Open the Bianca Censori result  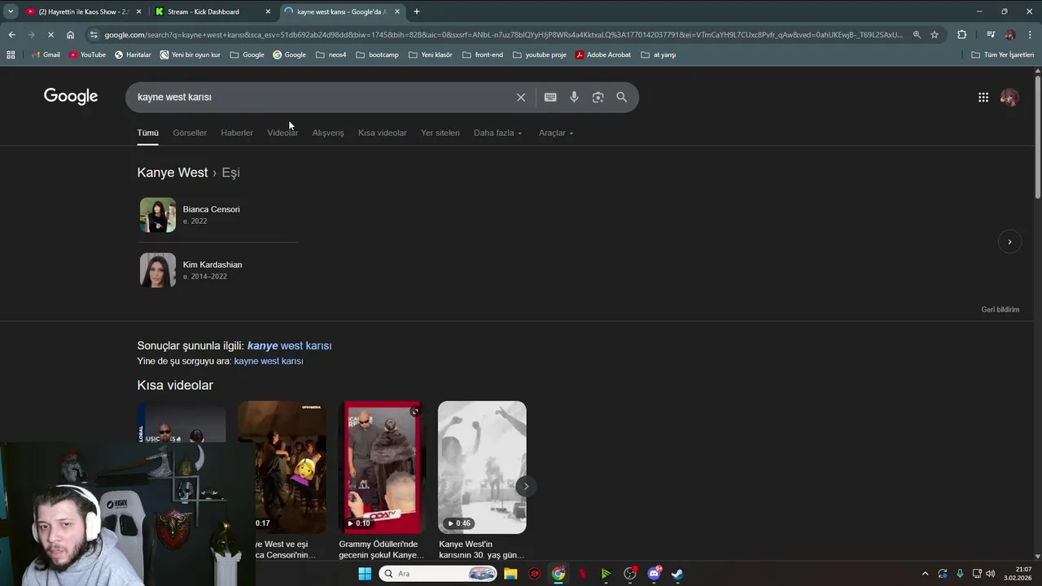(217, 215)
